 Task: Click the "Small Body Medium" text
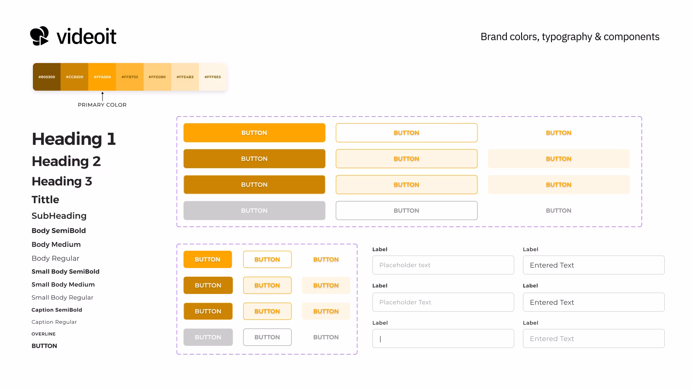point(63,284)
